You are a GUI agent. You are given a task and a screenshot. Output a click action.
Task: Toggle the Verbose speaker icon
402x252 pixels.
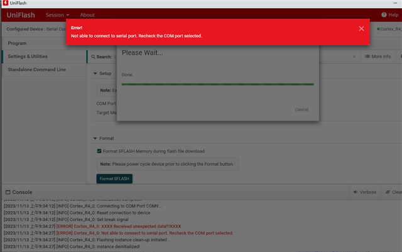click(356, 192)
